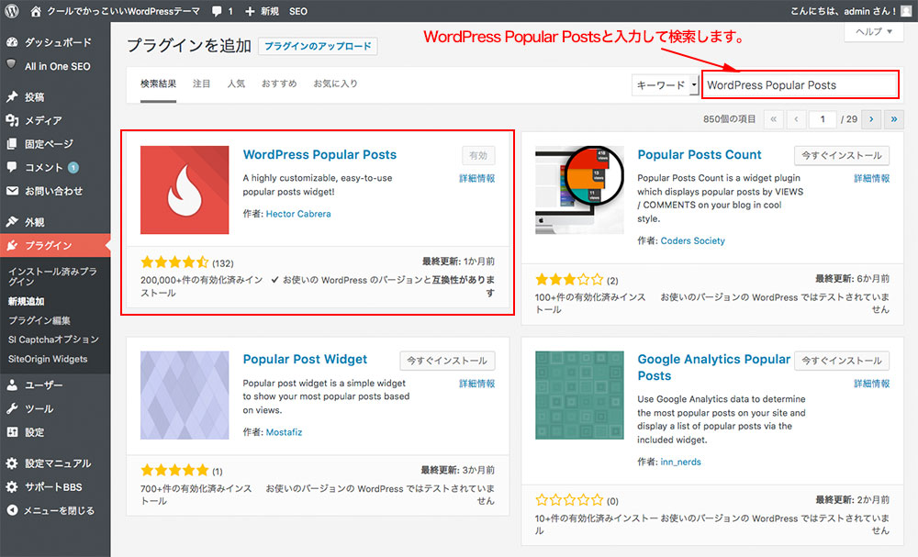Switch to the お気に入り tab

(335, 84)
